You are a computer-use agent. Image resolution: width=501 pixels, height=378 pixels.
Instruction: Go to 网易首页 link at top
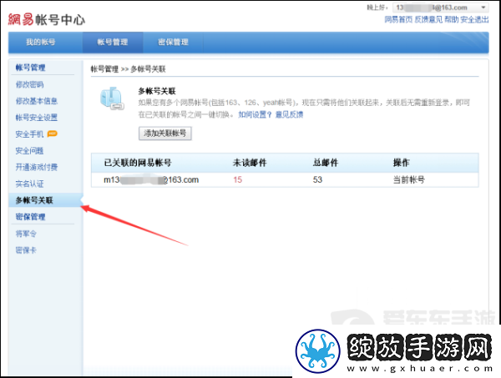[398, 19]
